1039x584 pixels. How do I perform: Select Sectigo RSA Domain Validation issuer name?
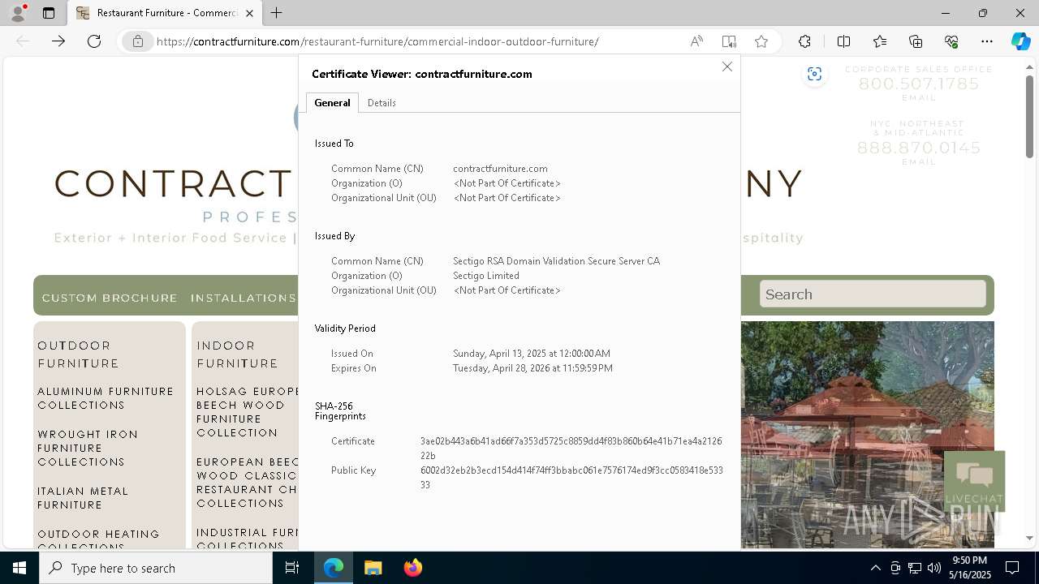coord(556,261)
